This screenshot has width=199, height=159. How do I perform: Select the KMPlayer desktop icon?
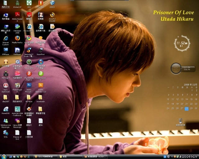pos(6,51)
